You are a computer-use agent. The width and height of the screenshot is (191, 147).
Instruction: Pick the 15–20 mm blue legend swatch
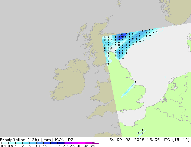pos(47,143)
